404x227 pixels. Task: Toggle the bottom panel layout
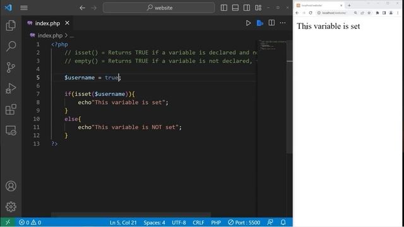[x=235, y=8]
